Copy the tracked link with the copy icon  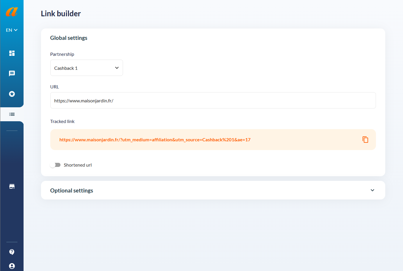click(365, 140)
